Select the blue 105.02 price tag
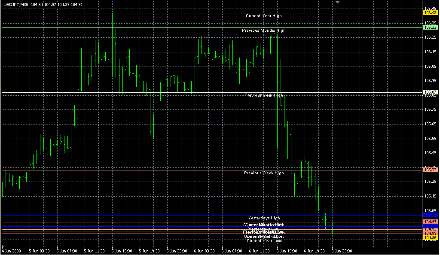 tap(430, 215)
